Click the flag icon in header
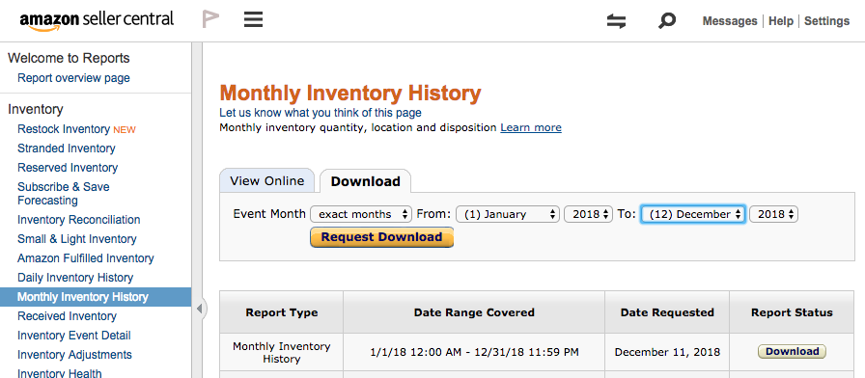This screenshot has height=378, width=865. 210,19
